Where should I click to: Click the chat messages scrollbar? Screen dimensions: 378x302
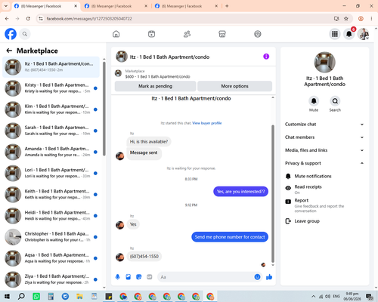click(x=273, y=194)
